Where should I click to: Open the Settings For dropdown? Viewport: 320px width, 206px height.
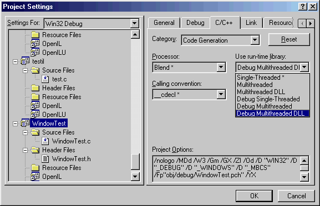pos(135,23)
